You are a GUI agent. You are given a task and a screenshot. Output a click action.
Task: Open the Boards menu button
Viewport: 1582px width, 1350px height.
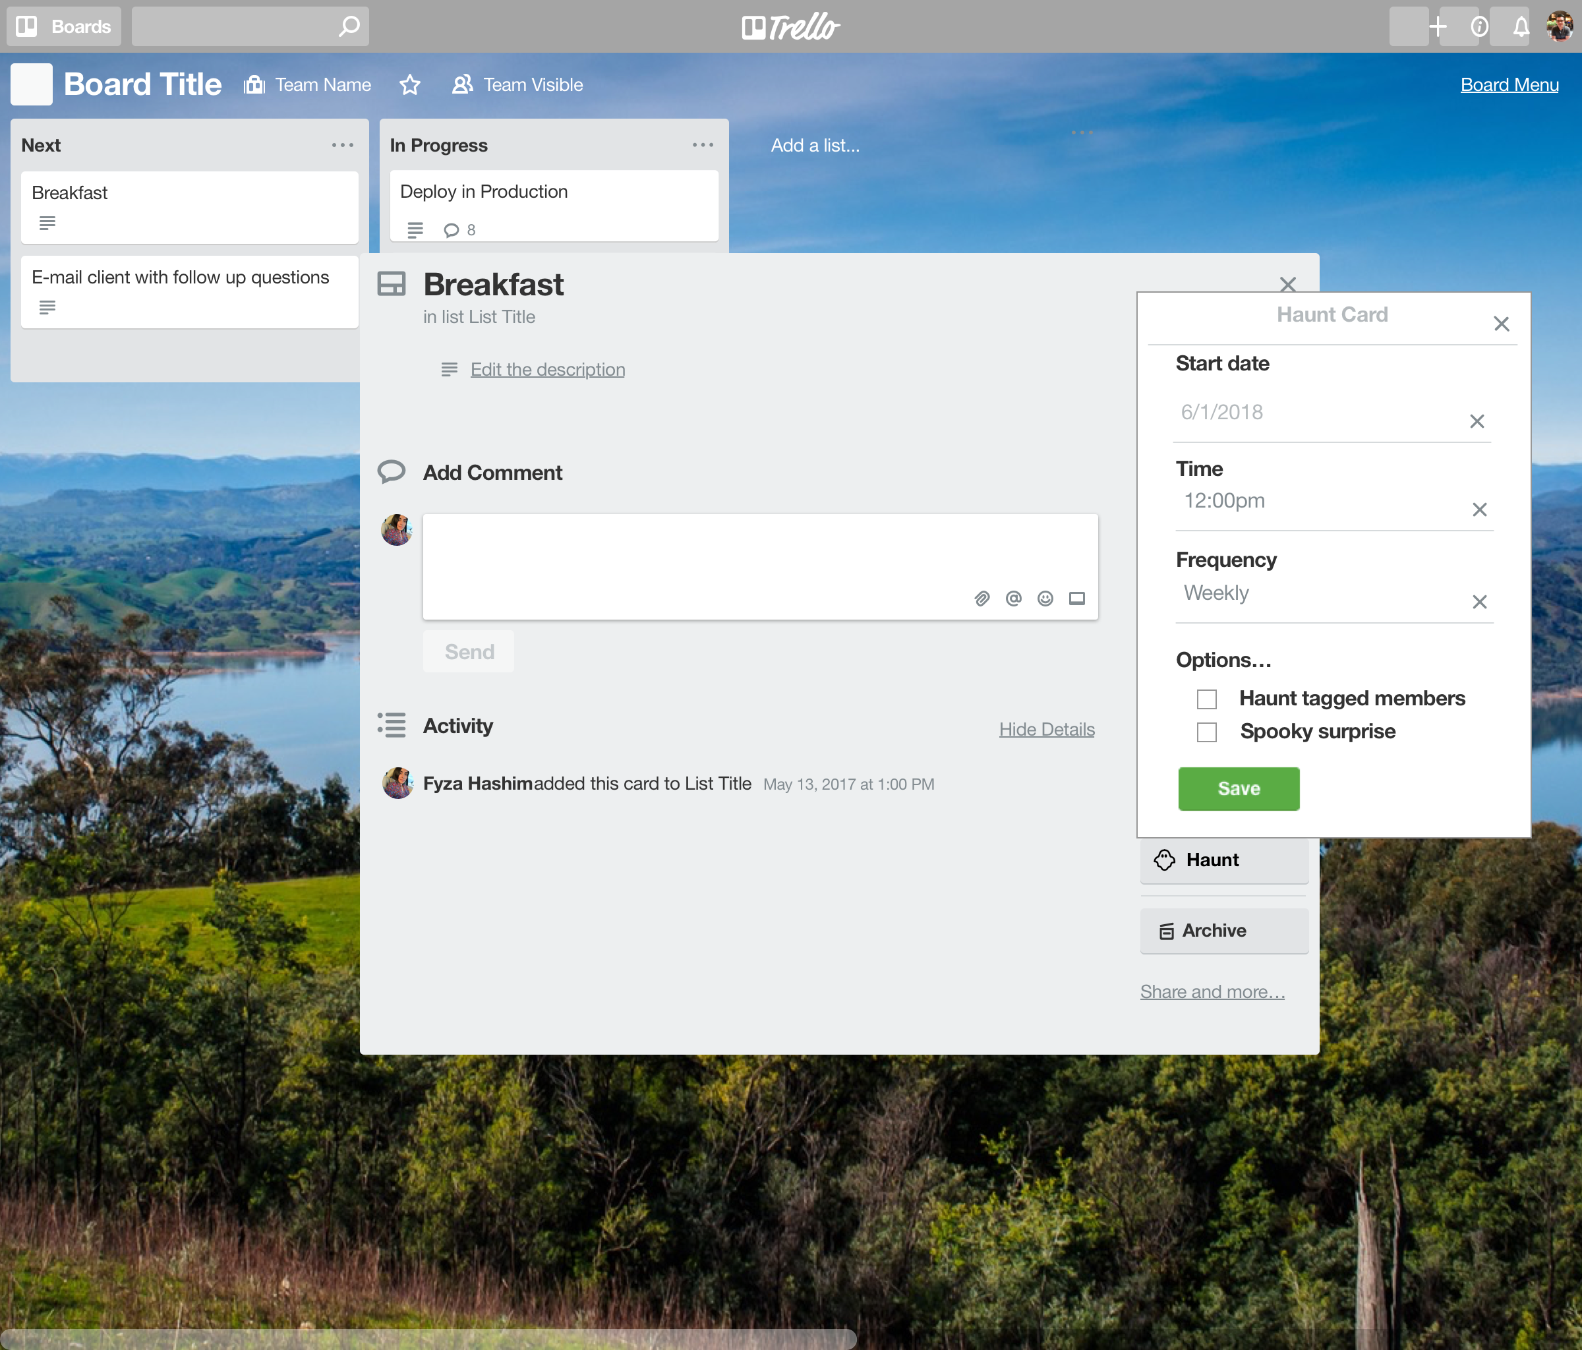(64, 27)
